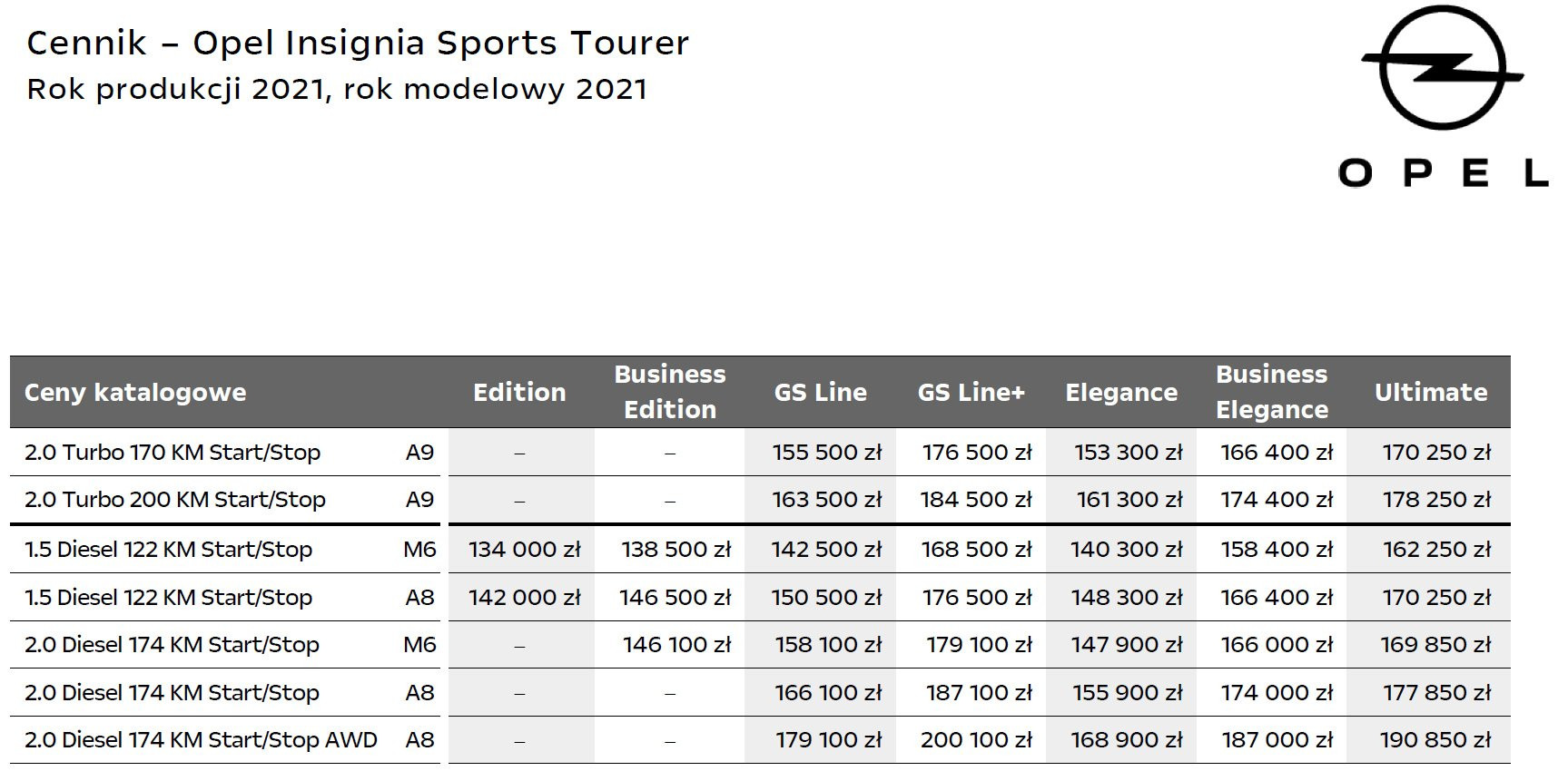Click the 134 000 zł price cell

point(524,549)
